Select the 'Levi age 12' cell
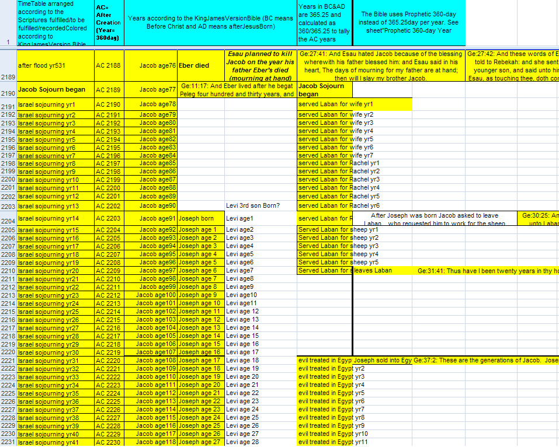 pyautogui.click(x=261, y=312)
